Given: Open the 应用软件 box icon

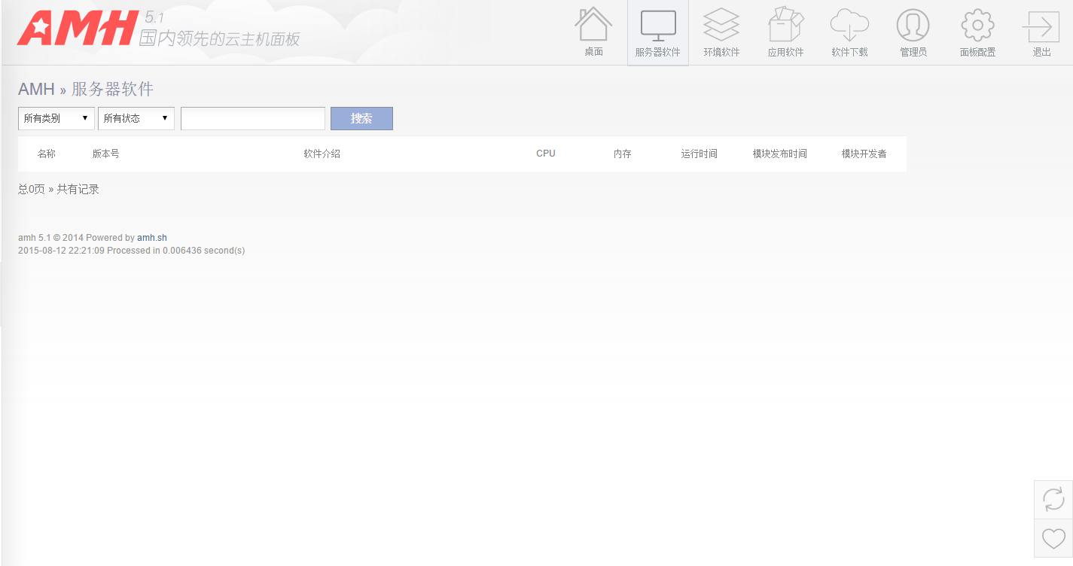Looking at the screenshot, I should pos(785,26).
